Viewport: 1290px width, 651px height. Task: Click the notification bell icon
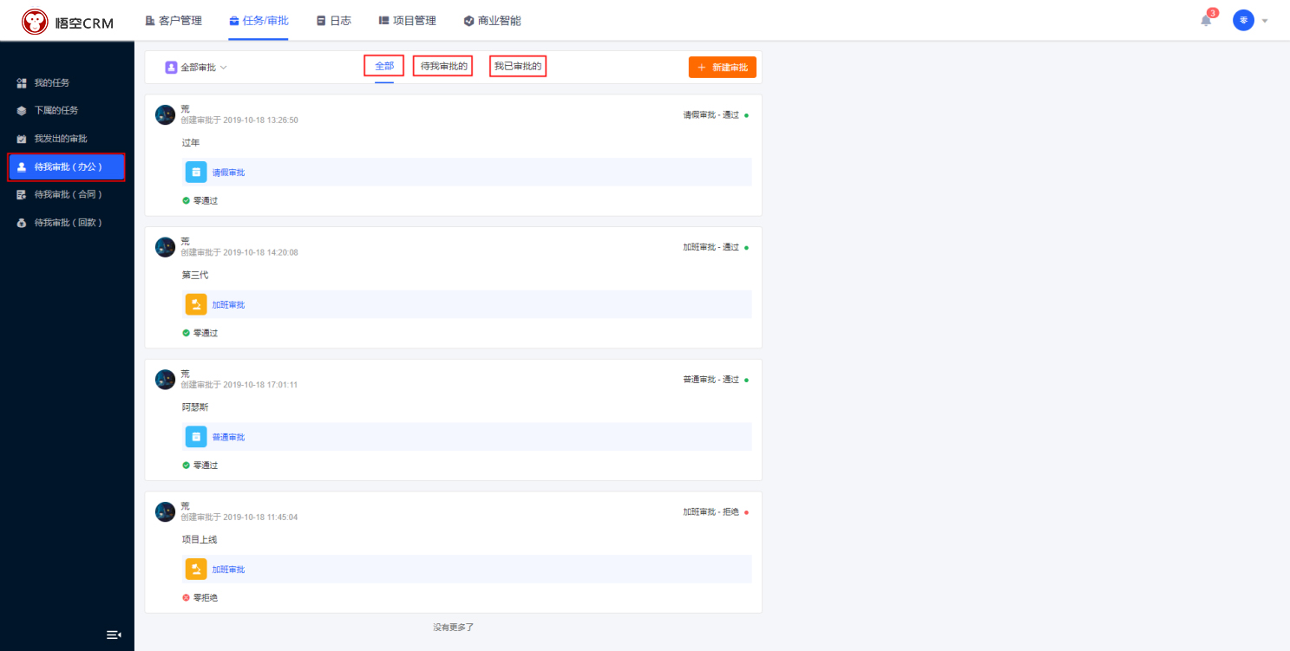[x=1206, y=21]
